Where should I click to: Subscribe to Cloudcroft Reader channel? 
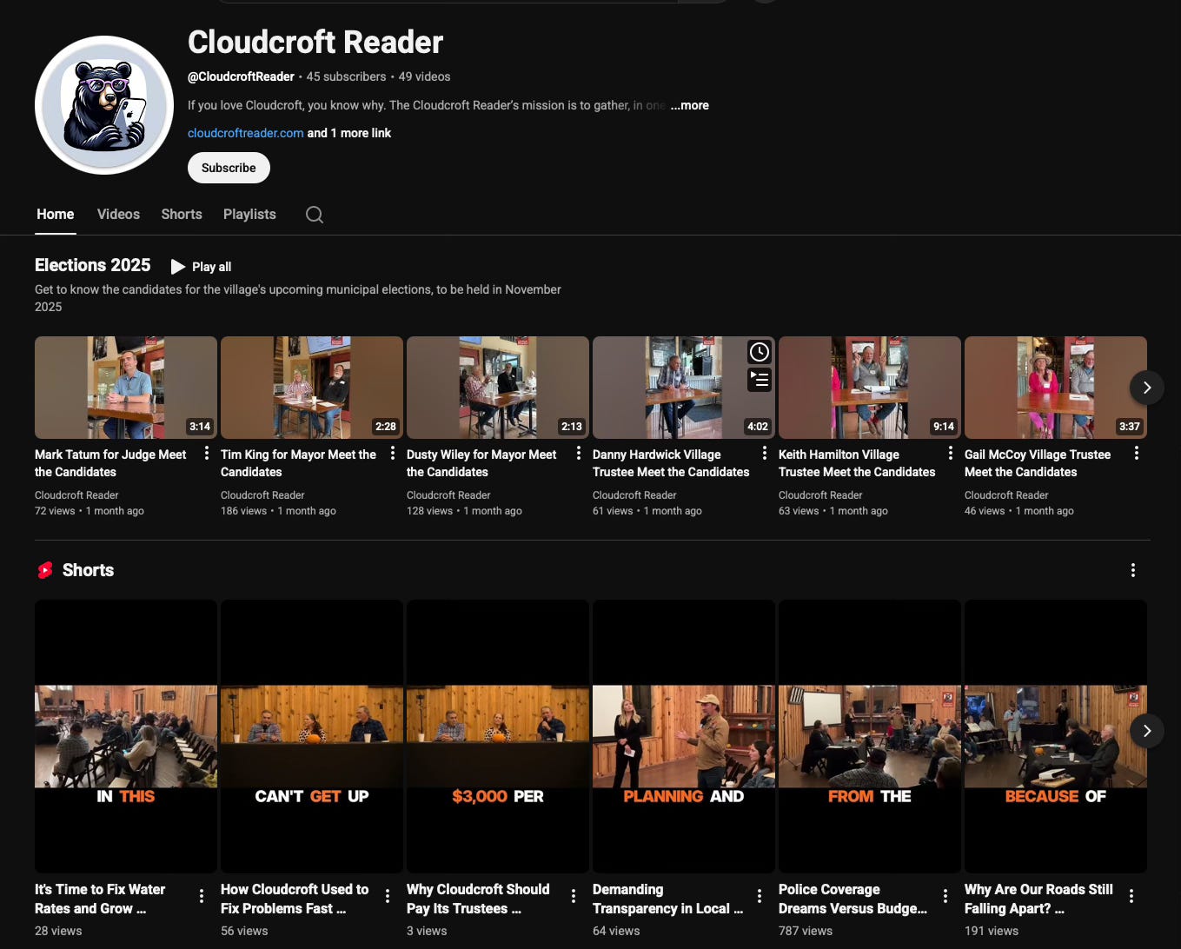click(229, 168)
